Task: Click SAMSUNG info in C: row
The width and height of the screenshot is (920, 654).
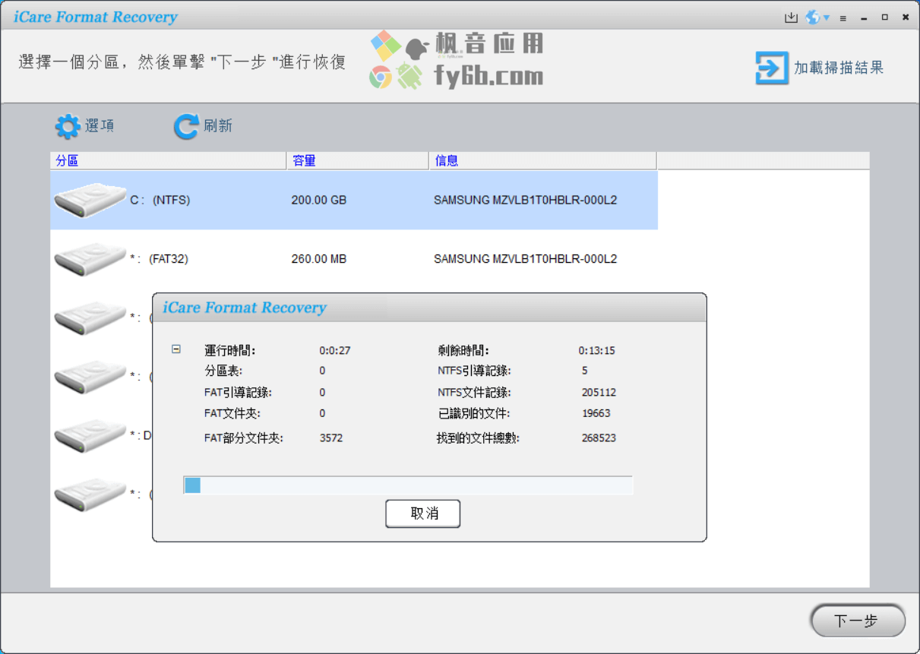Action: coord(525,201)
